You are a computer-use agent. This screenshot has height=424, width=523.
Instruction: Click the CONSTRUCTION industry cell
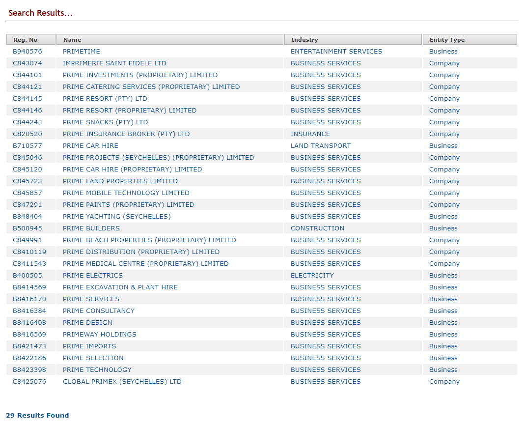point(317,228)
